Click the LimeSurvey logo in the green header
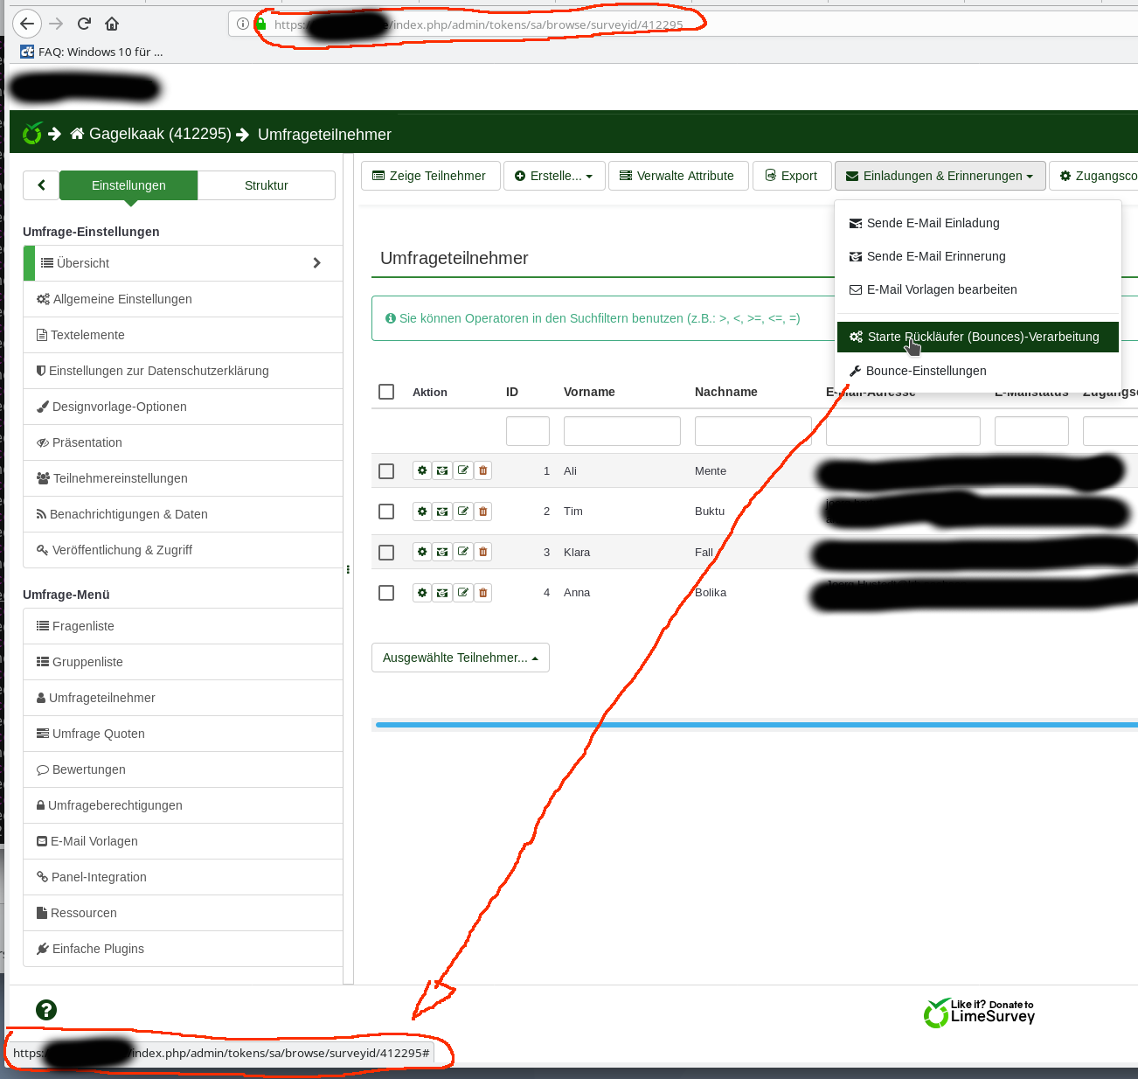This screenshot has width=1138, height=1079. [x=32, y=134]
